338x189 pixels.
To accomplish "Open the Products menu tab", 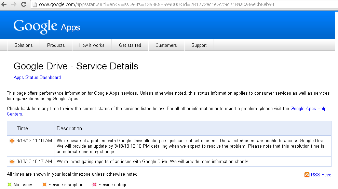I will tap(56, 45).
